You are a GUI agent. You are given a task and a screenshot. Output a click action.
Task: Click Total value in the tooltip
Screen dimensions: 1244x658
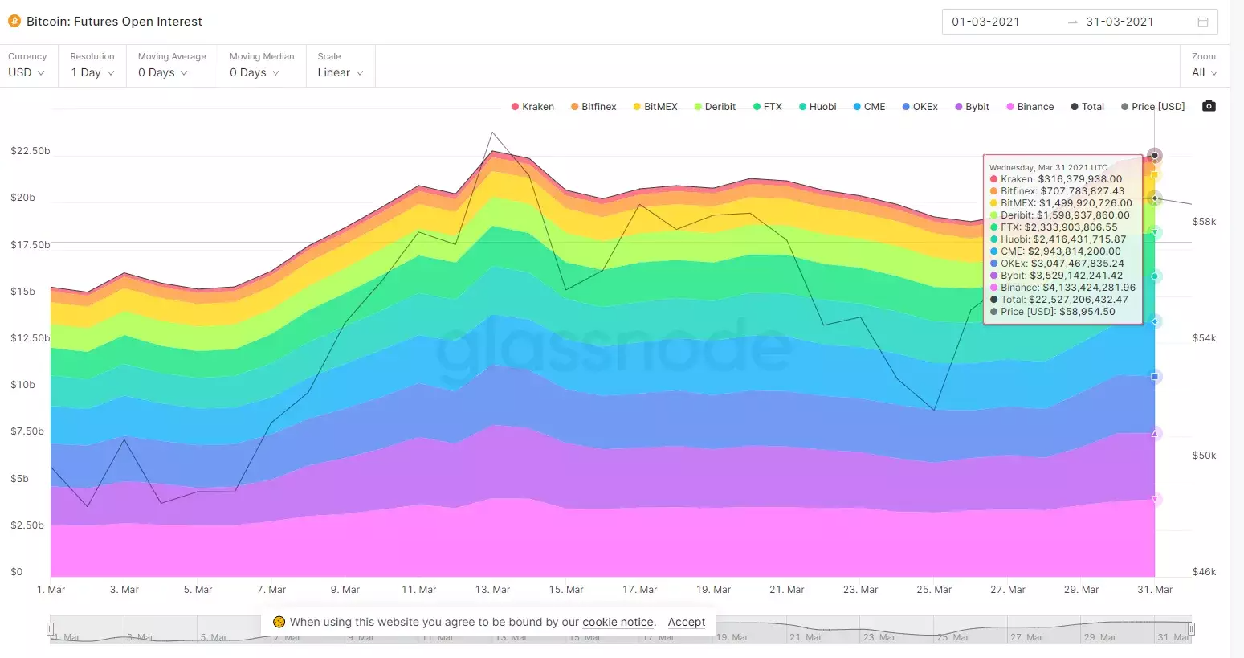pos(1079,300)
